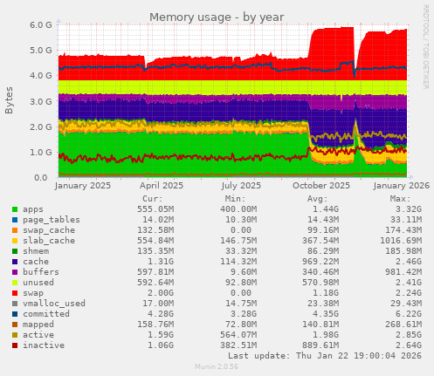Click the 'January 2026' axis label
The width and height of the screenshot is (434, 376).
pos(402,186)
